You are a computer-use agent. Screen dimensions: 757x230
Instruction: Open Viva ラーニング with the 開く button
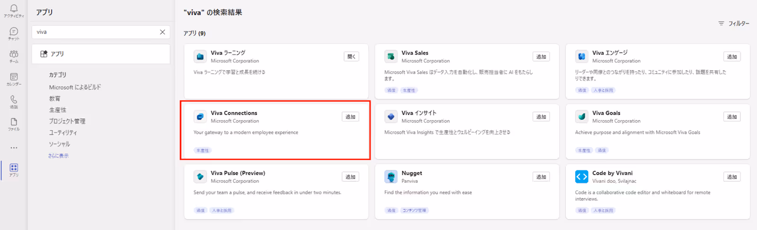[351, 57]
